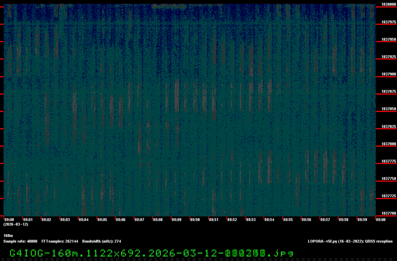Click the 1837700 frequency label
The image size is (397, 261).
(389, 213)
